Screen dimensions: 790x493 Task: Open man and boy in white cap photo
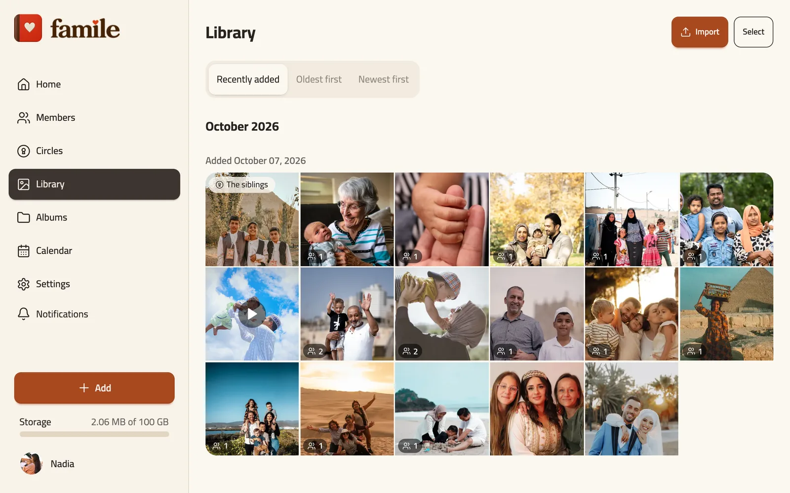pyautogui.click(x=537, y=314)
